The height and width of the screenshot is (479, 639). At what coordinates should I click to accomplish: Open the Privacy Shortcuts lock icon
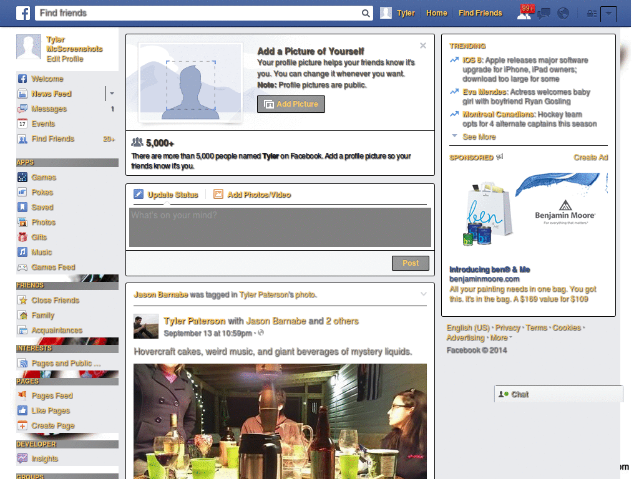tap(592, 12)
